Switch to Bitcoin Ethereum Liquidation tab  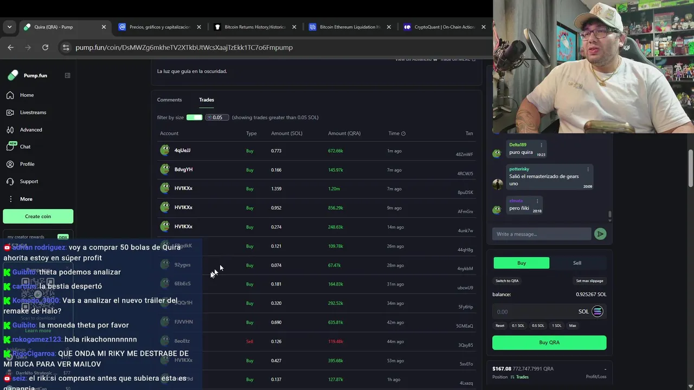coord(350,27)
